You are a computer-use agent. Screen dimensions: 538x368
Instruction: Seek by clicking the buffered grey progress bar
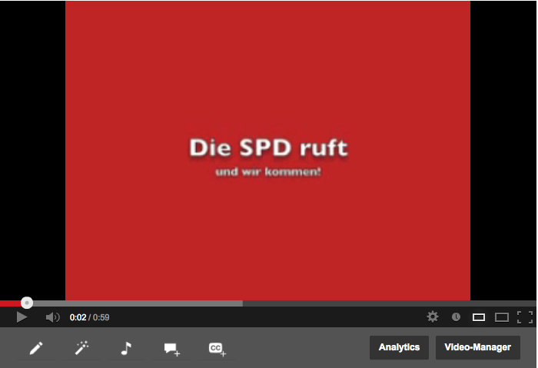(138, 303)
